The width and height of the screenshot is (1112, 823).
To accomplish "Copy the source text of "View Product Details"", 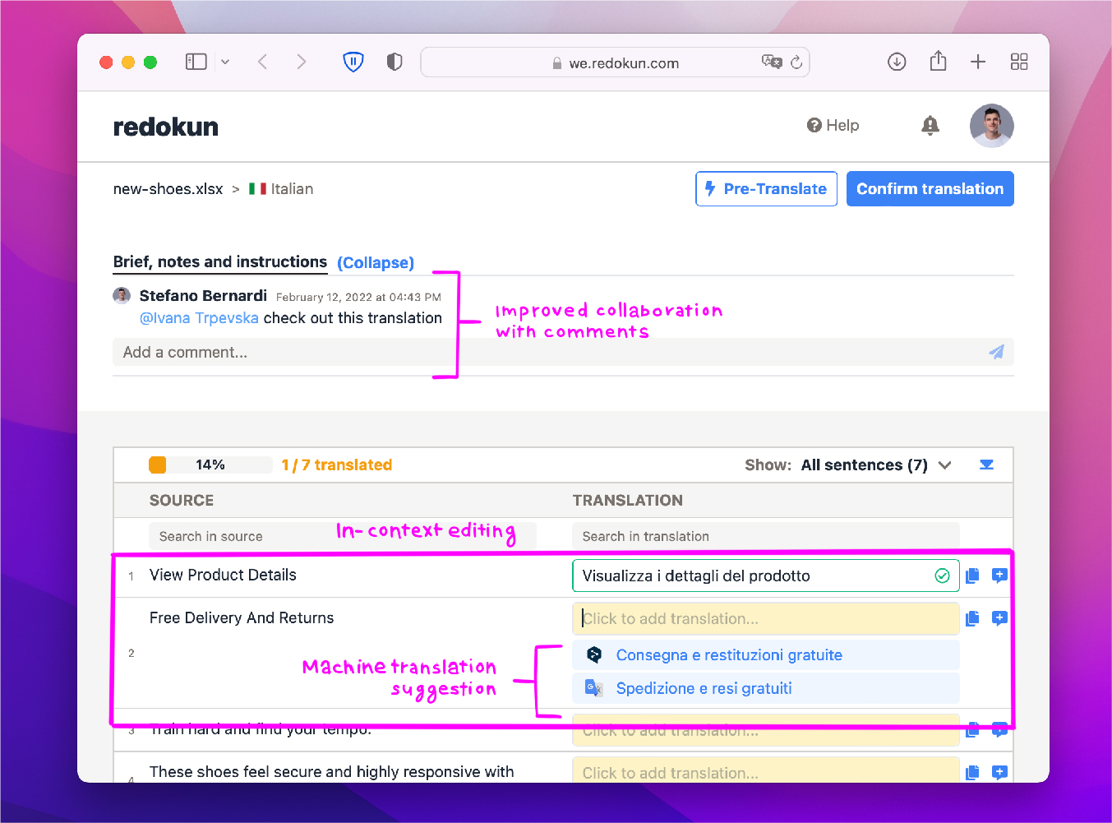I will 972,576.
